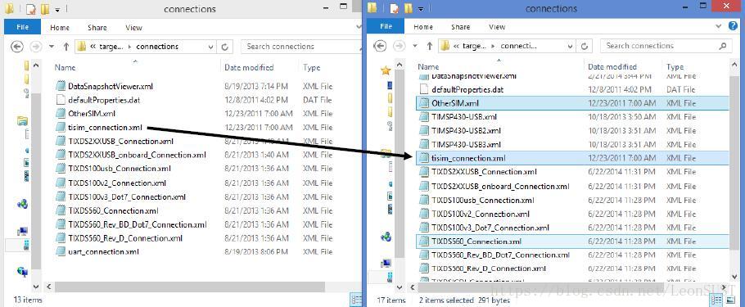Open Home tab in left window
745x307 pixels.
60,28
